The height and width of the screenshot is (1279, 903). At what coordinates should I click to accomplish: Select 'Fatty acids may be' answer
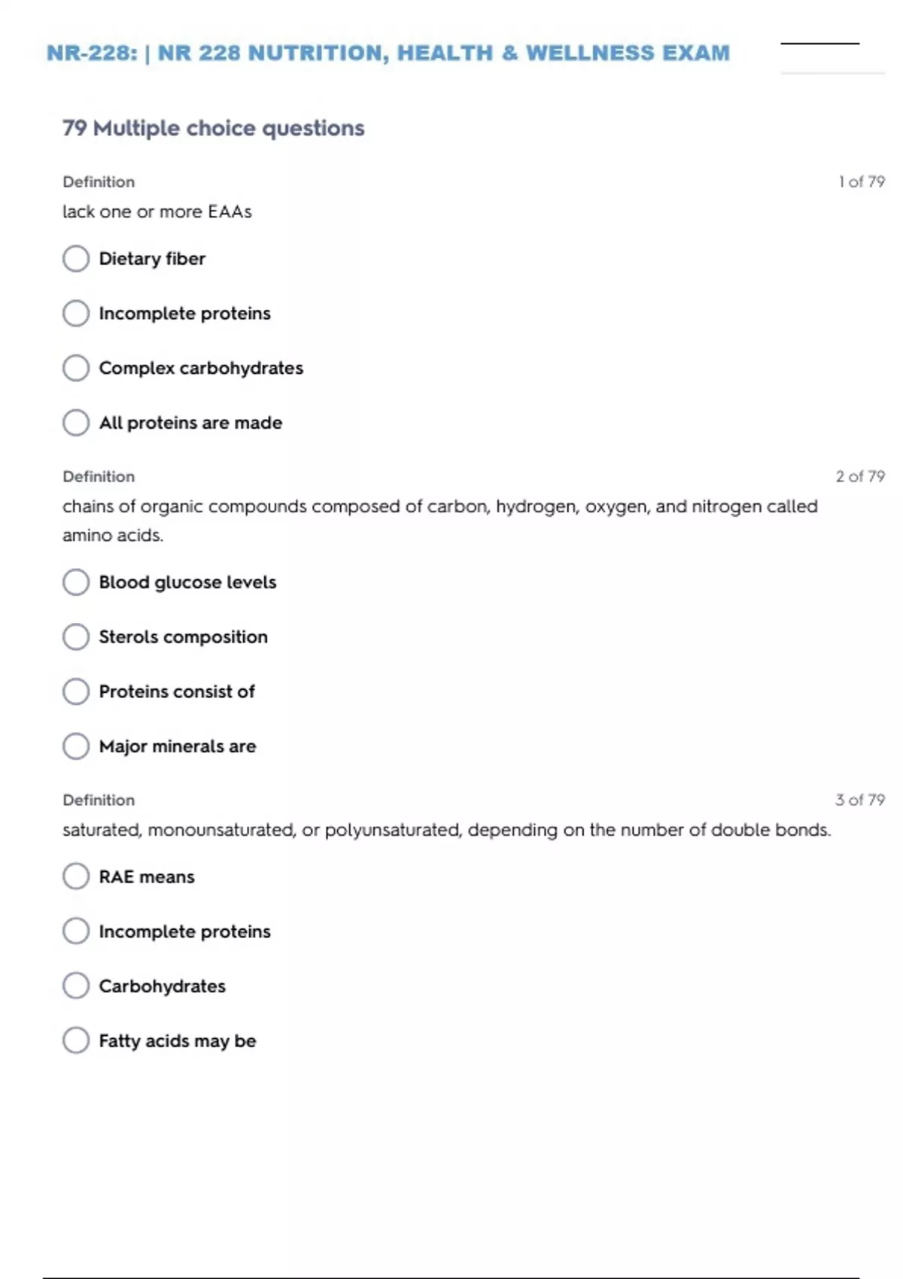coord(76,1041)
